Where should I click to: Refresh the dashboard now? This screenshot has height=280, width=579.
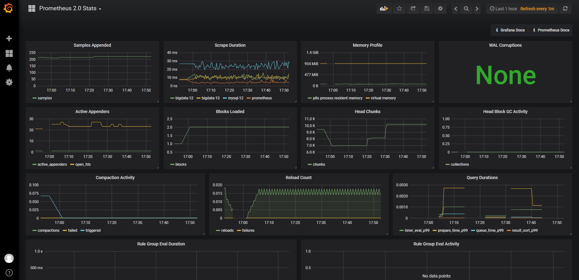(x=565, y=8)
